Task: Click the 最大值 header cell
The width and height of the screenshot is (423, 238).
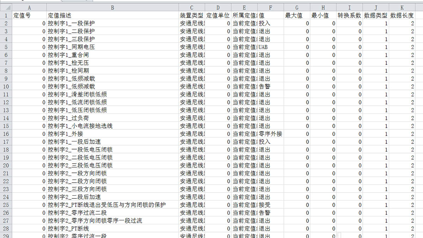Action: (x=297, y=16)
